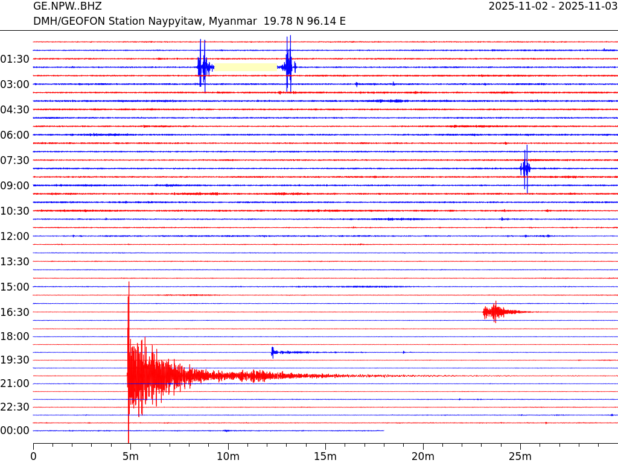618x463 pixels.
Task: Click the yellow data gap highlight bar
Action: 246,67
